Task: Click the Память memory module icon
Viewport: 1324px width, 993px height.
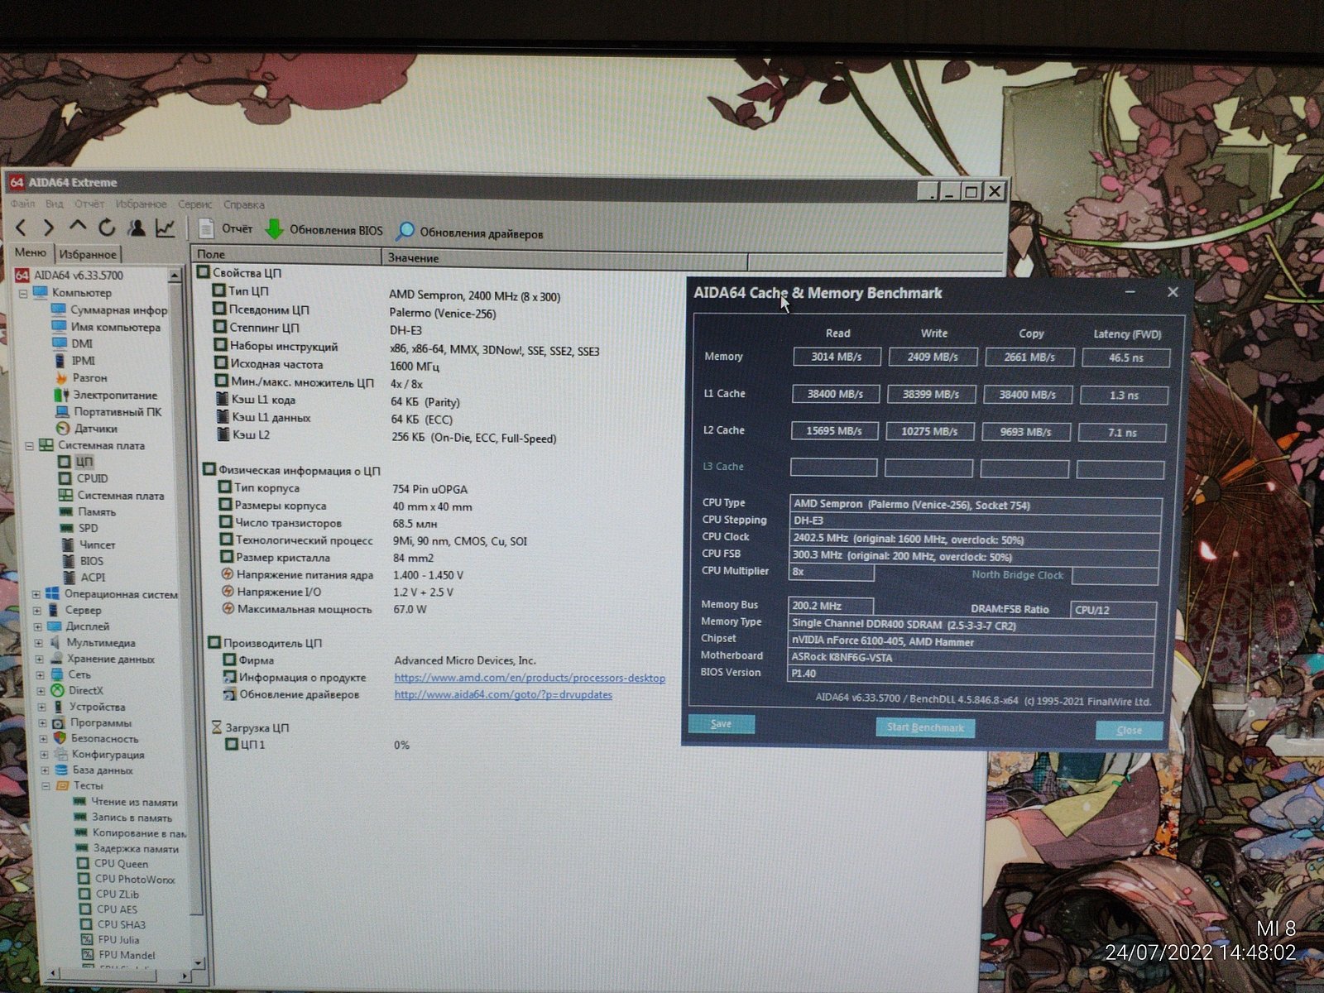Action: point(66,511)
